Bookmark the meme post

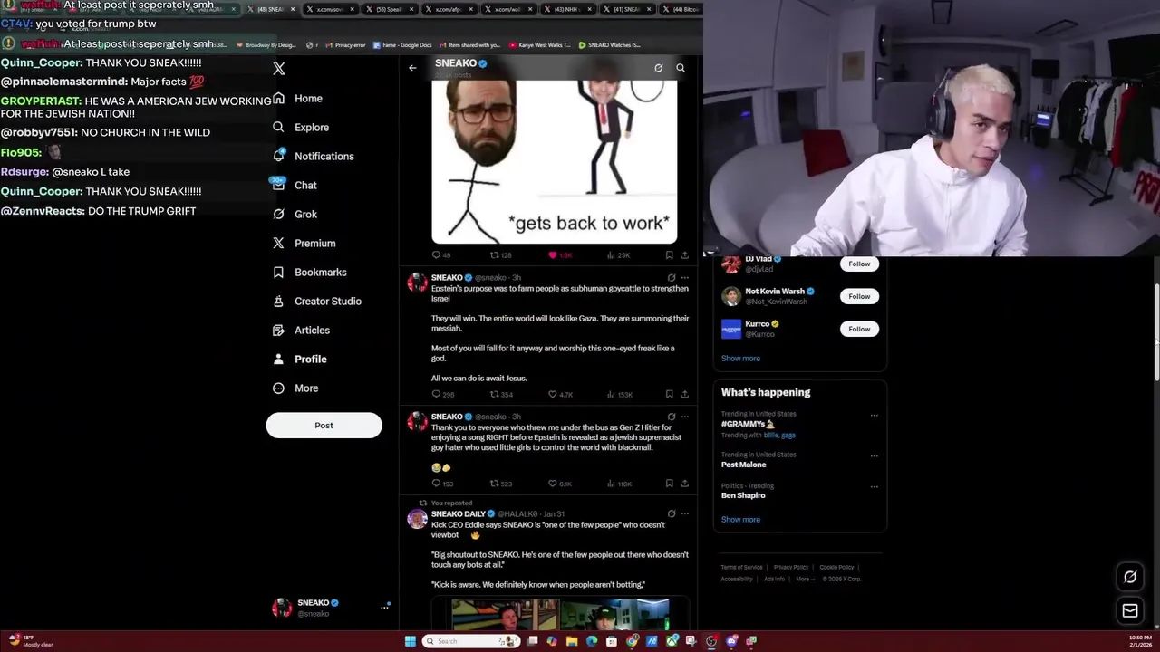coord(669,255)
